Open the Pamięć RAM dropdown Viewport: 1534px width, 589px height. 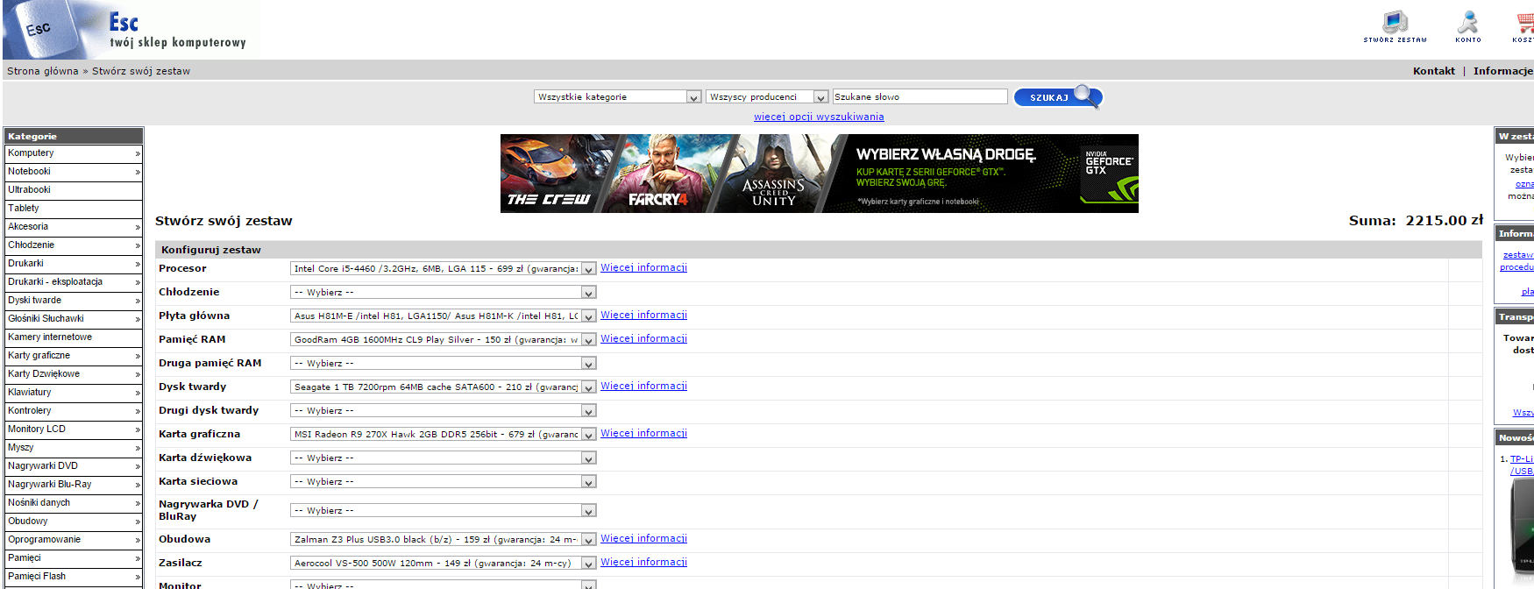click(x=443, y=339)
